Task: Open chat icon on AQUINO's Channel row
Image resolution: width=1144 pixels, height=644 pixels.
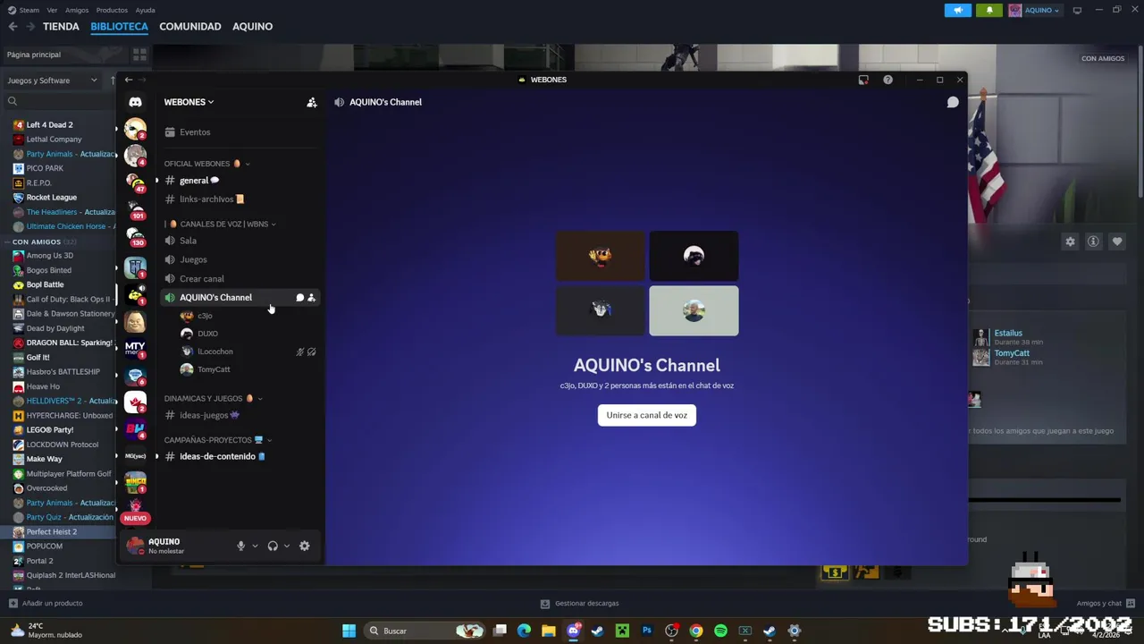Action: coord(300,298)
